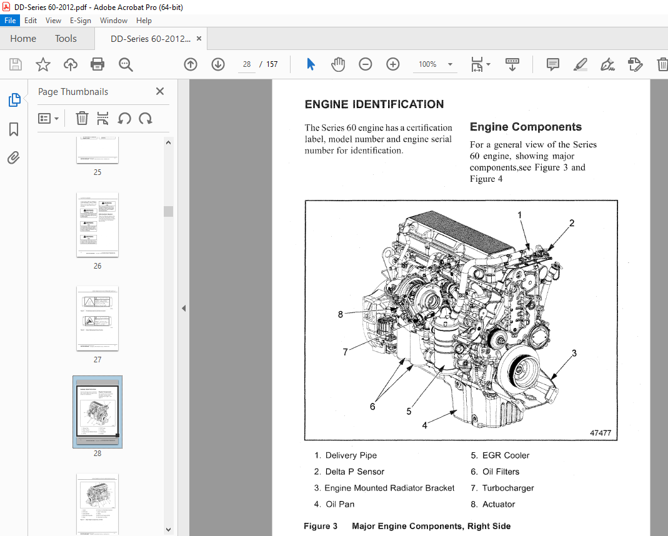
Task: Click the Save file icon
Action: 16,64
